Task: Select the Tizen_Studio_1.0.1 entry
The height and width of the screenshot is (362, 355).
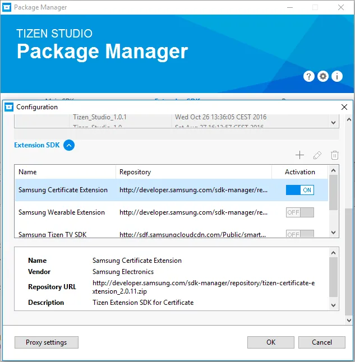Action: click(x=100, y=117)
